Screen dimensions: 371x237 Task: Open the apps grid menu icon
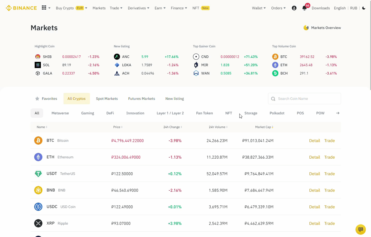point(44,8)
